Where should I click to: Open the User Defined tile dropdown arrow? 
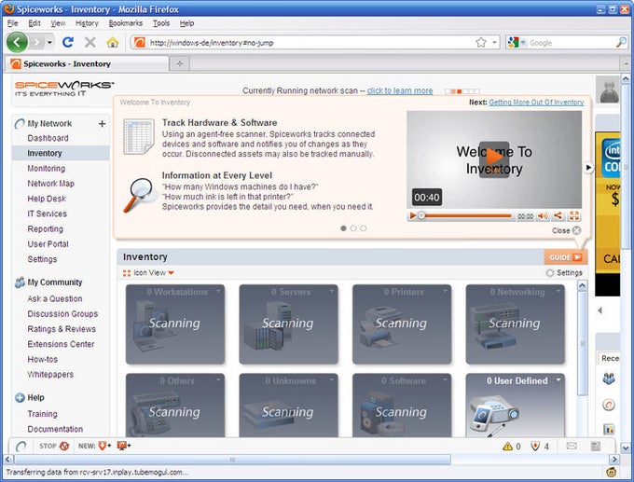pyautogui.click(x=558, y=379)
